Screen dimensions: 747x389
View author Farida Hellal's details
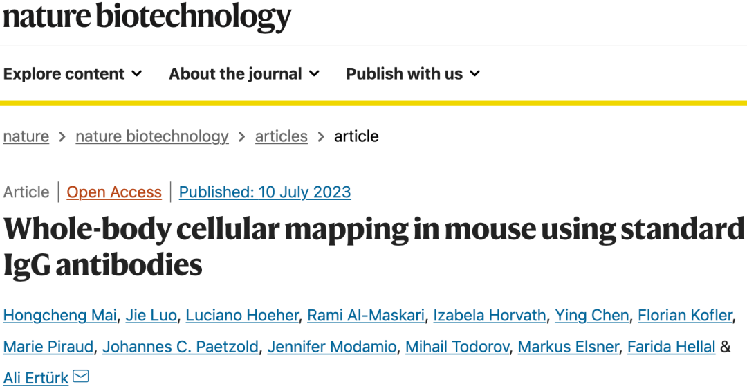click(x=671, y=347)
